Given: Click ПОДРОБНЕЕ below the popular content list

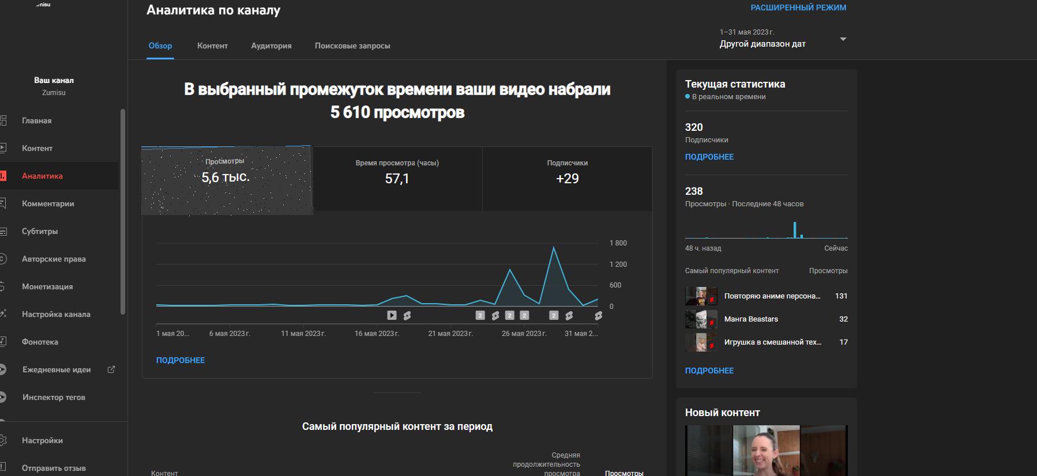Looking at the screenshot, I should click(709, 371).
